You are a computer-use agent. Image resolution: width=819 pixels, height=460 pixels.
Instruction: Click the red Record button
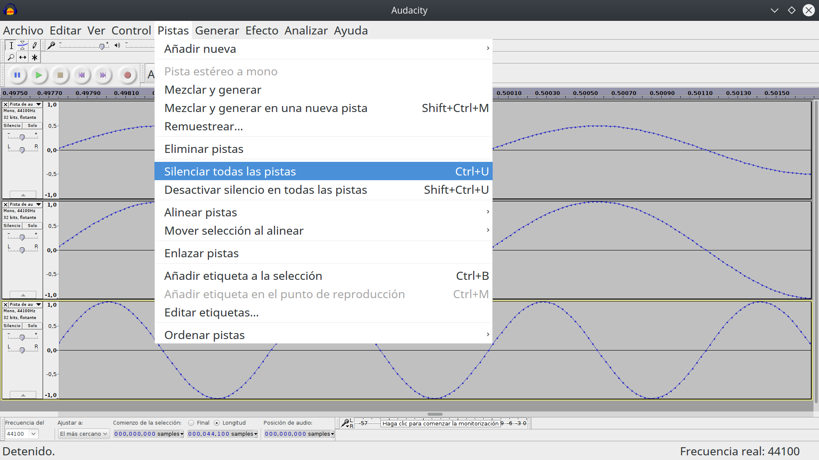[127, 75]
